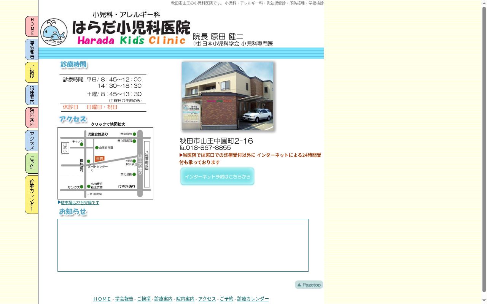The height and width of the screenshot is (304, 487).
Task: Enlarge the access map image
Action: click(105, 163)
